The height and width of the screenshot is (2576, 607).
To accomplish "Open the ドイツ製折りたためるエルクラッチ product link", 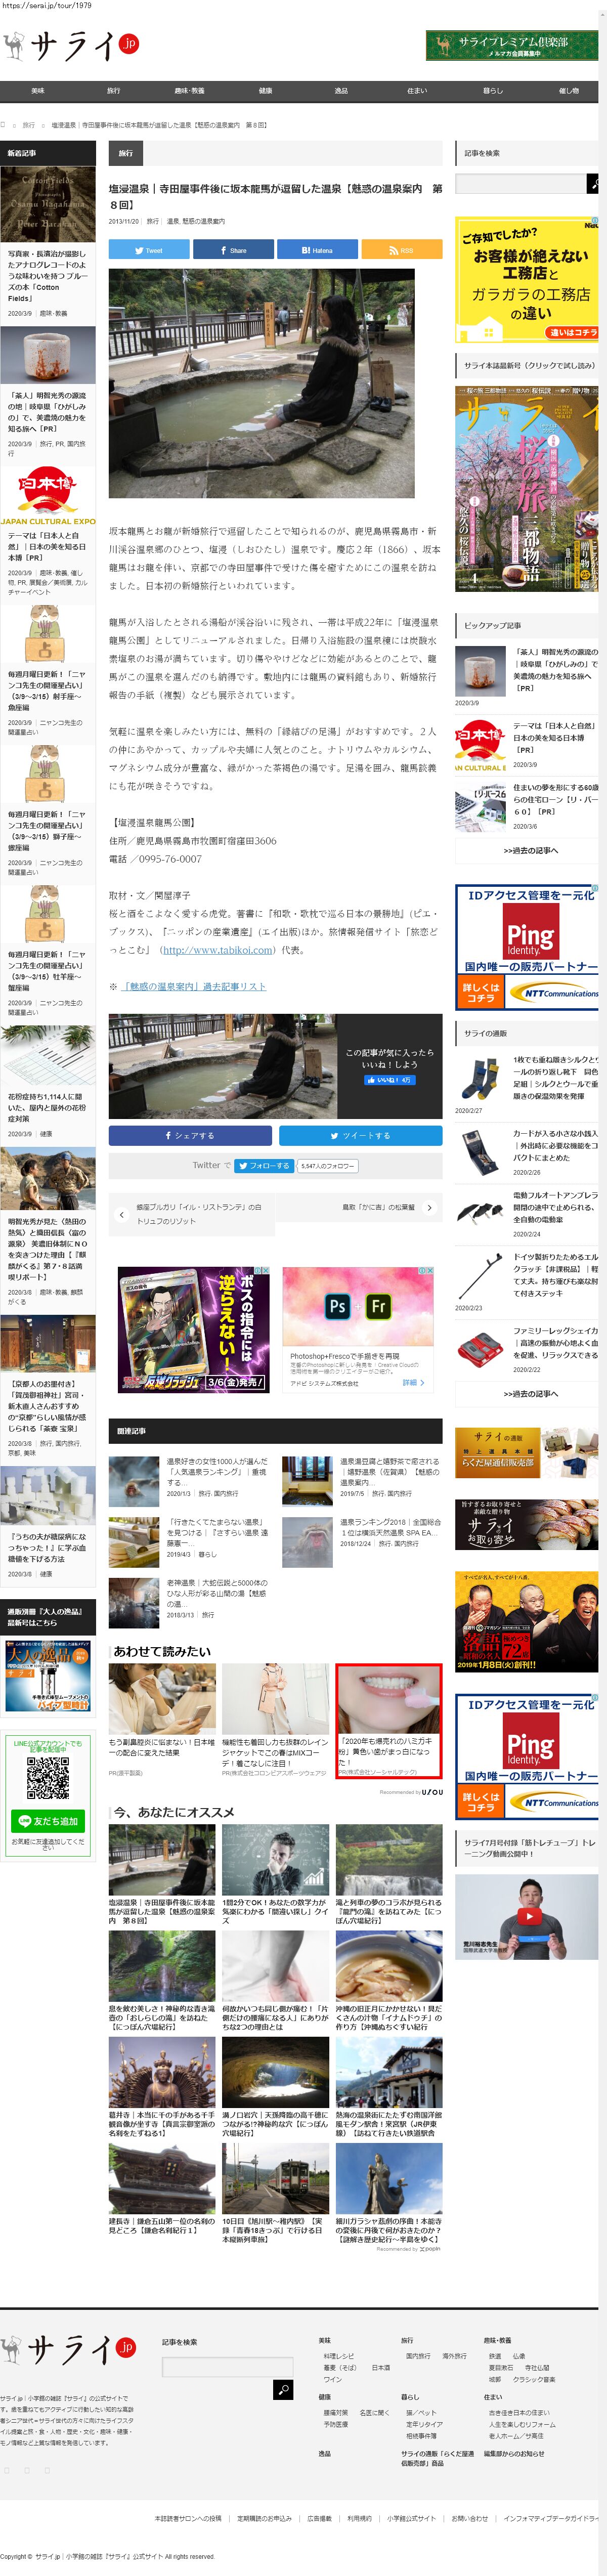I will [x=556, y=1275].
